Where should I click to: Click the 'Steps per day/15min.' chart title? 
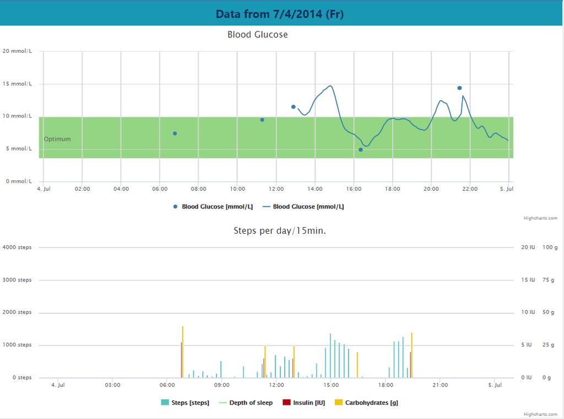point(279,230)
